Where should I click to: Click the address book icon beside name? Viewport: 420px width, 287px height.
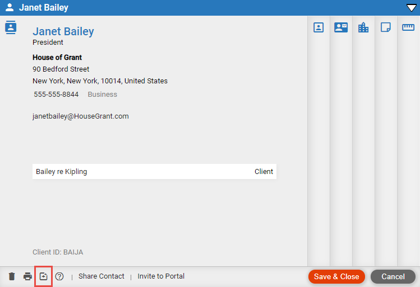click(11, 27)
